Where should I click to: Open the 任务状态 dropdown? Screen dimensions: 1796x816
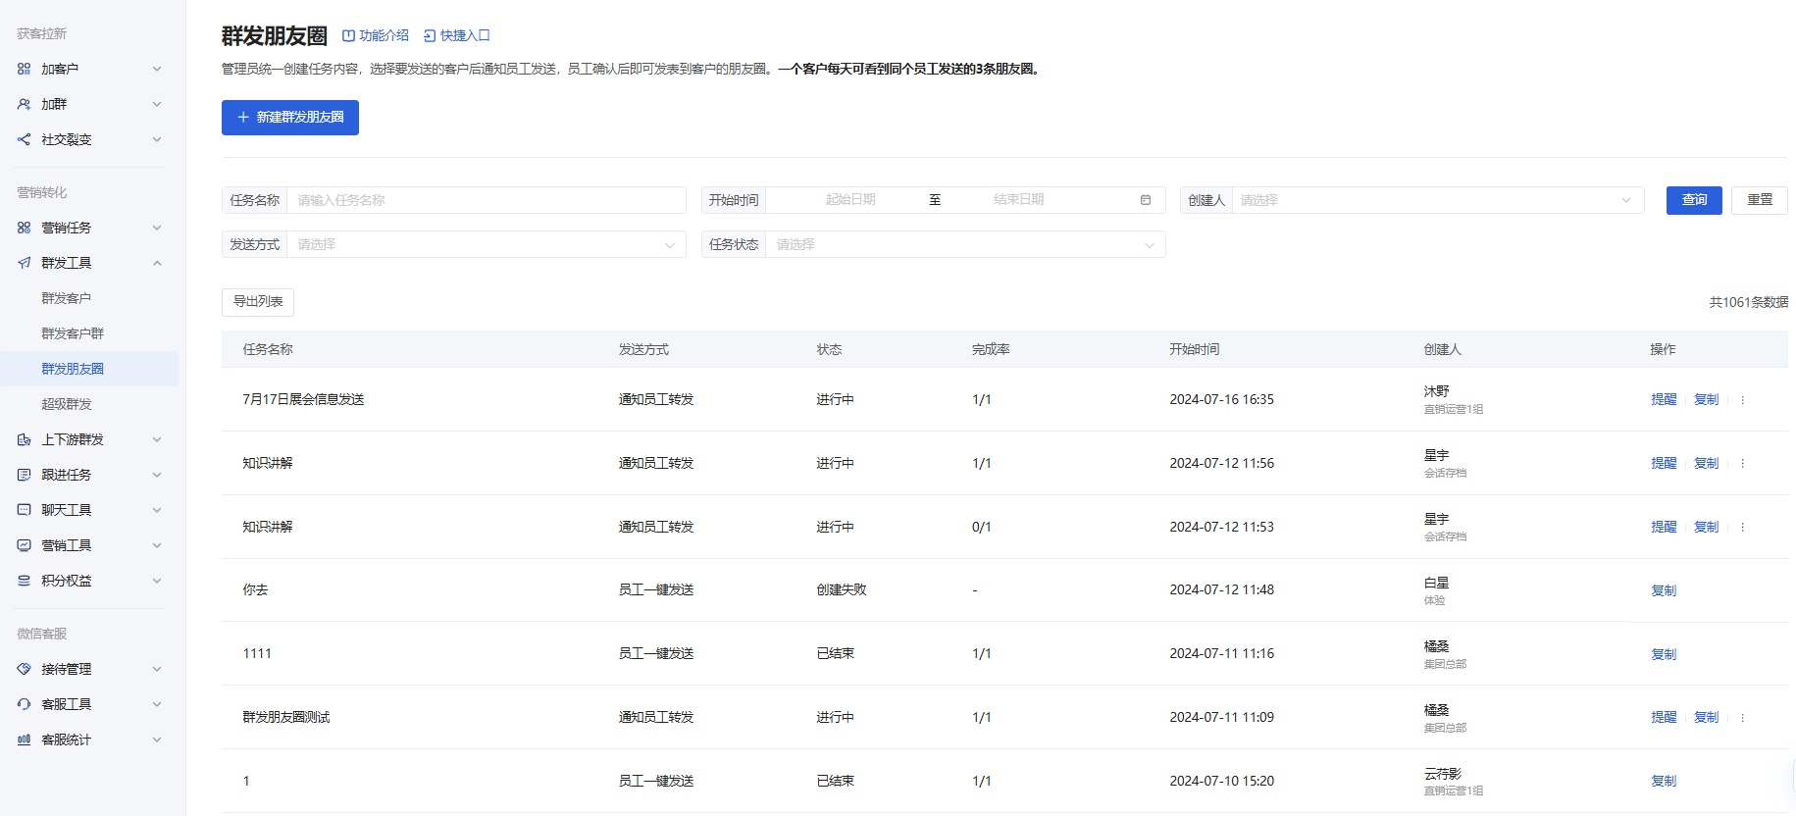[x=965, y=244]
